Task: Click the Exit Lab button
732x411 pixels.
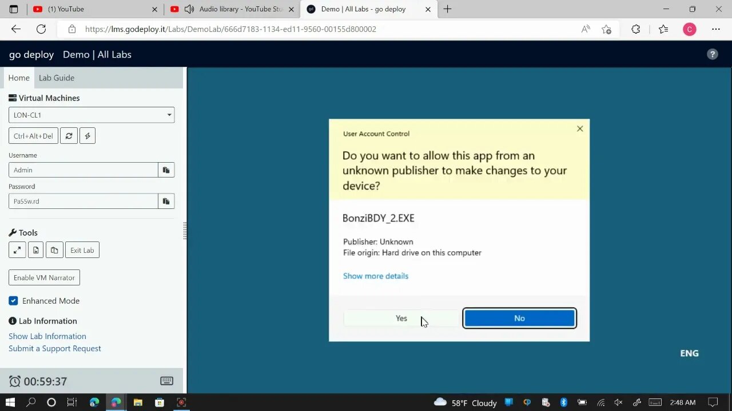Action: coord(82,250)
